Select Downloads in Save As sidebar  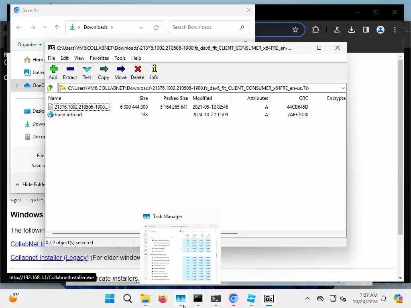click(x=35, y=124)
